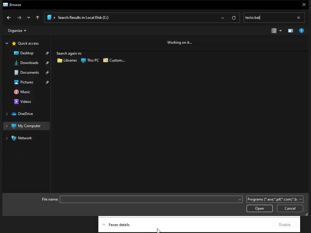The image size is (311, 233).
Task: Collapse Fewer details in background window
Action: pos(116,225)
